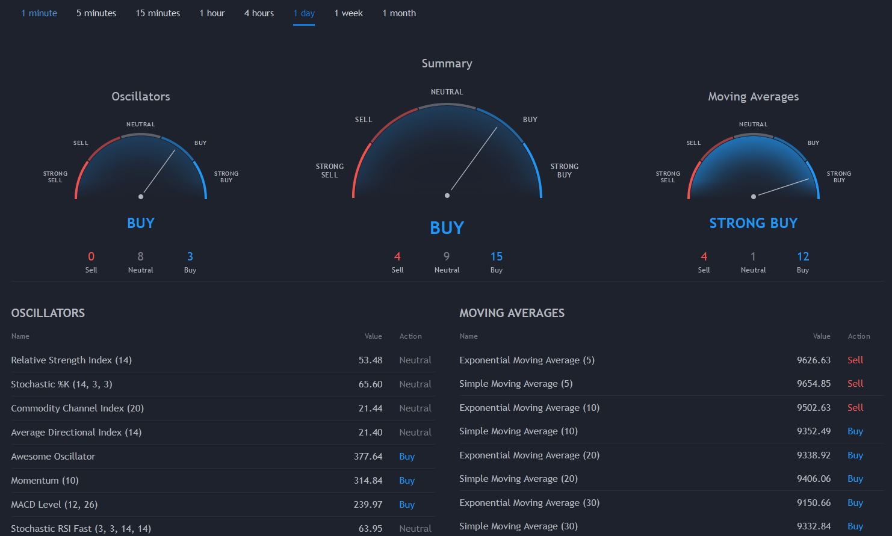This screenshot has height=536, width=892.
Task: Click the Oscillators gauge dial
Action: [141, 168]
